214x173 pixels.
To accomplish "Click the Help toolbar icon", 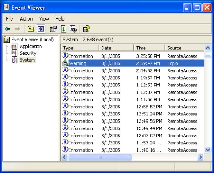I will tap(86, 29).
